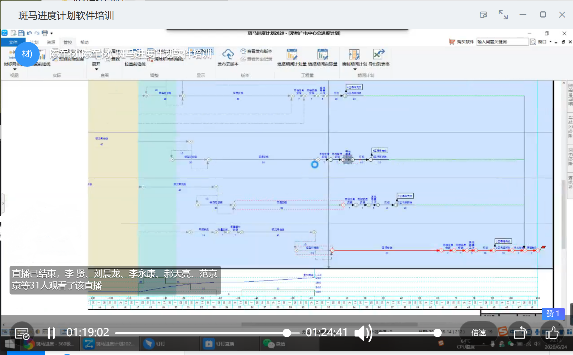Click 预测实际进度 button

[69, 59]
